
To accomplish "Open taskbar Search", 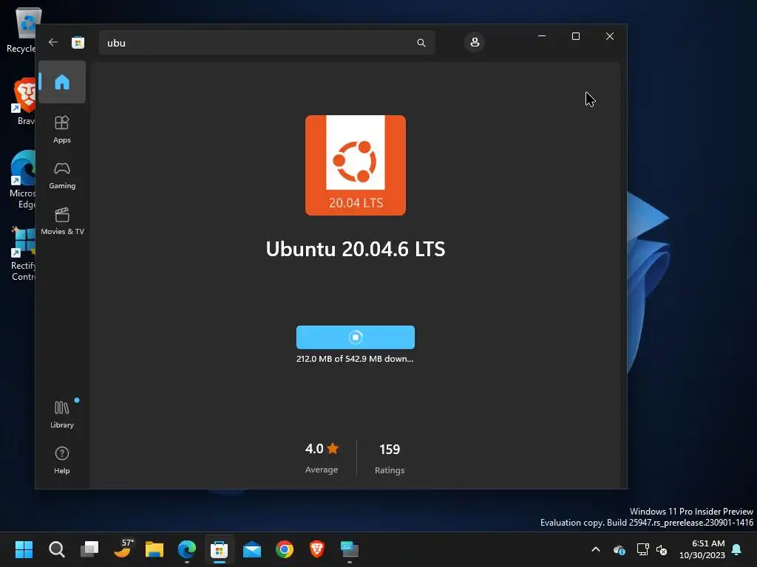I will tap(56, 549).
